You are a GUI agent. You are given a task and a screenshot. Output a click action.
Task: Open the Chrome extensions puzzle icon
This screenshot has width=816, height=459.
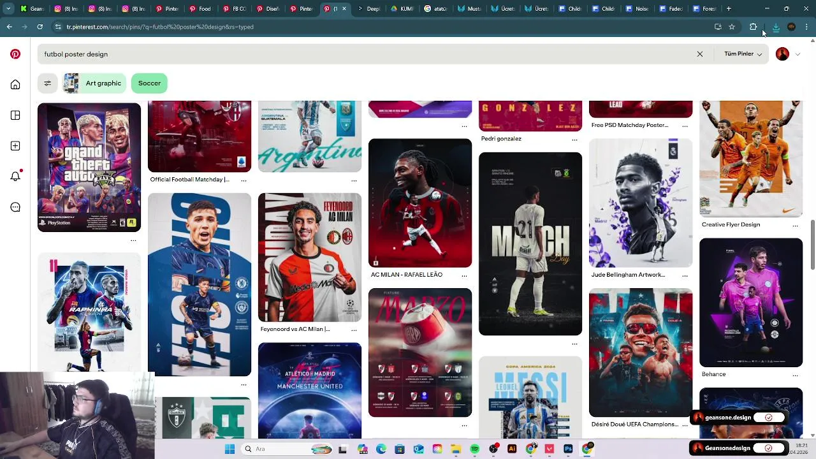coord(753,27)
